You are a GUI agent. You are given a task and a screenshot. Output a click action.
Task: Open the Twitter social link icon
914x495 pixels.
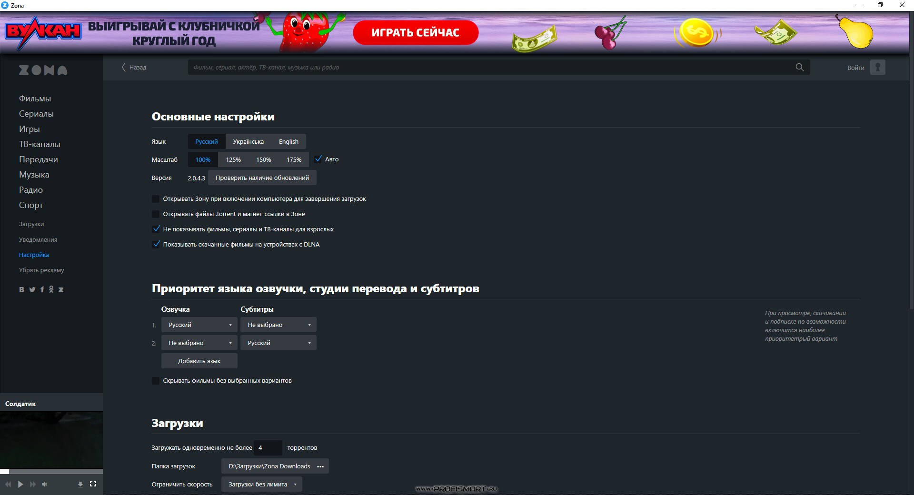(32, 289)
